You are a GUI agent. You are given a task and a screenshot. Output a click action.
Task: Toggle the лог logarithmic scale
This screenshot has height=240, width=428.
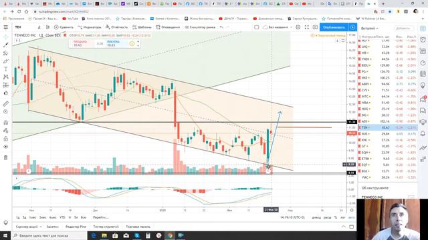pyautogui.click(x=343, y=217)
